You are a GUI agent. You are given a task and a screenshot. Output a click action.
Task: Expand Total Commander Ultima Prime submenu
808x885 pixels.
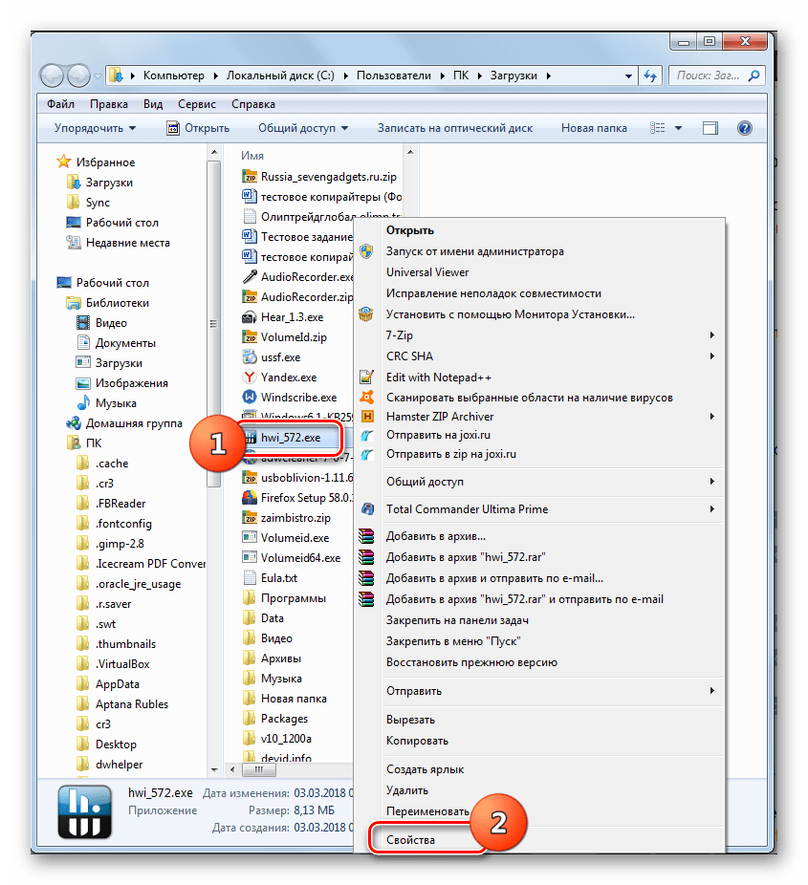[712, 509]
